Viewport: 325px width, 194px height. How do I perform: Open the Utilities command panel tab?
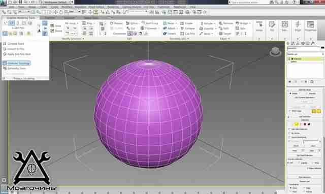click(313, 43)
